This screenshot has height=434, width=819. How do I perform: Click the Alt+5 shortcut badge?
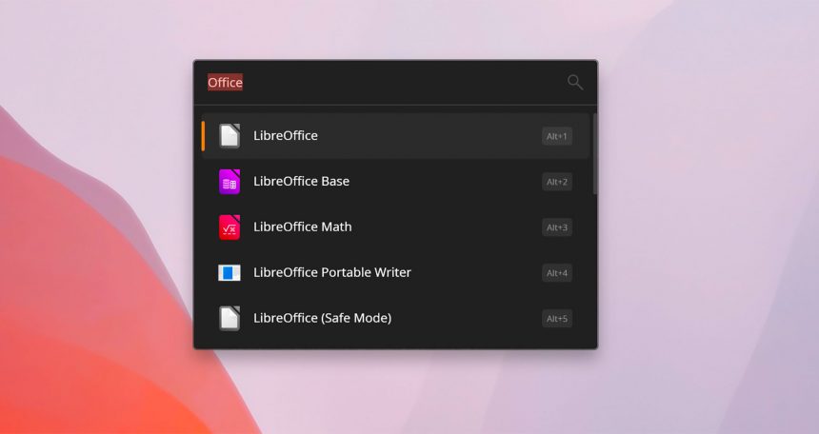click(557, 318)
